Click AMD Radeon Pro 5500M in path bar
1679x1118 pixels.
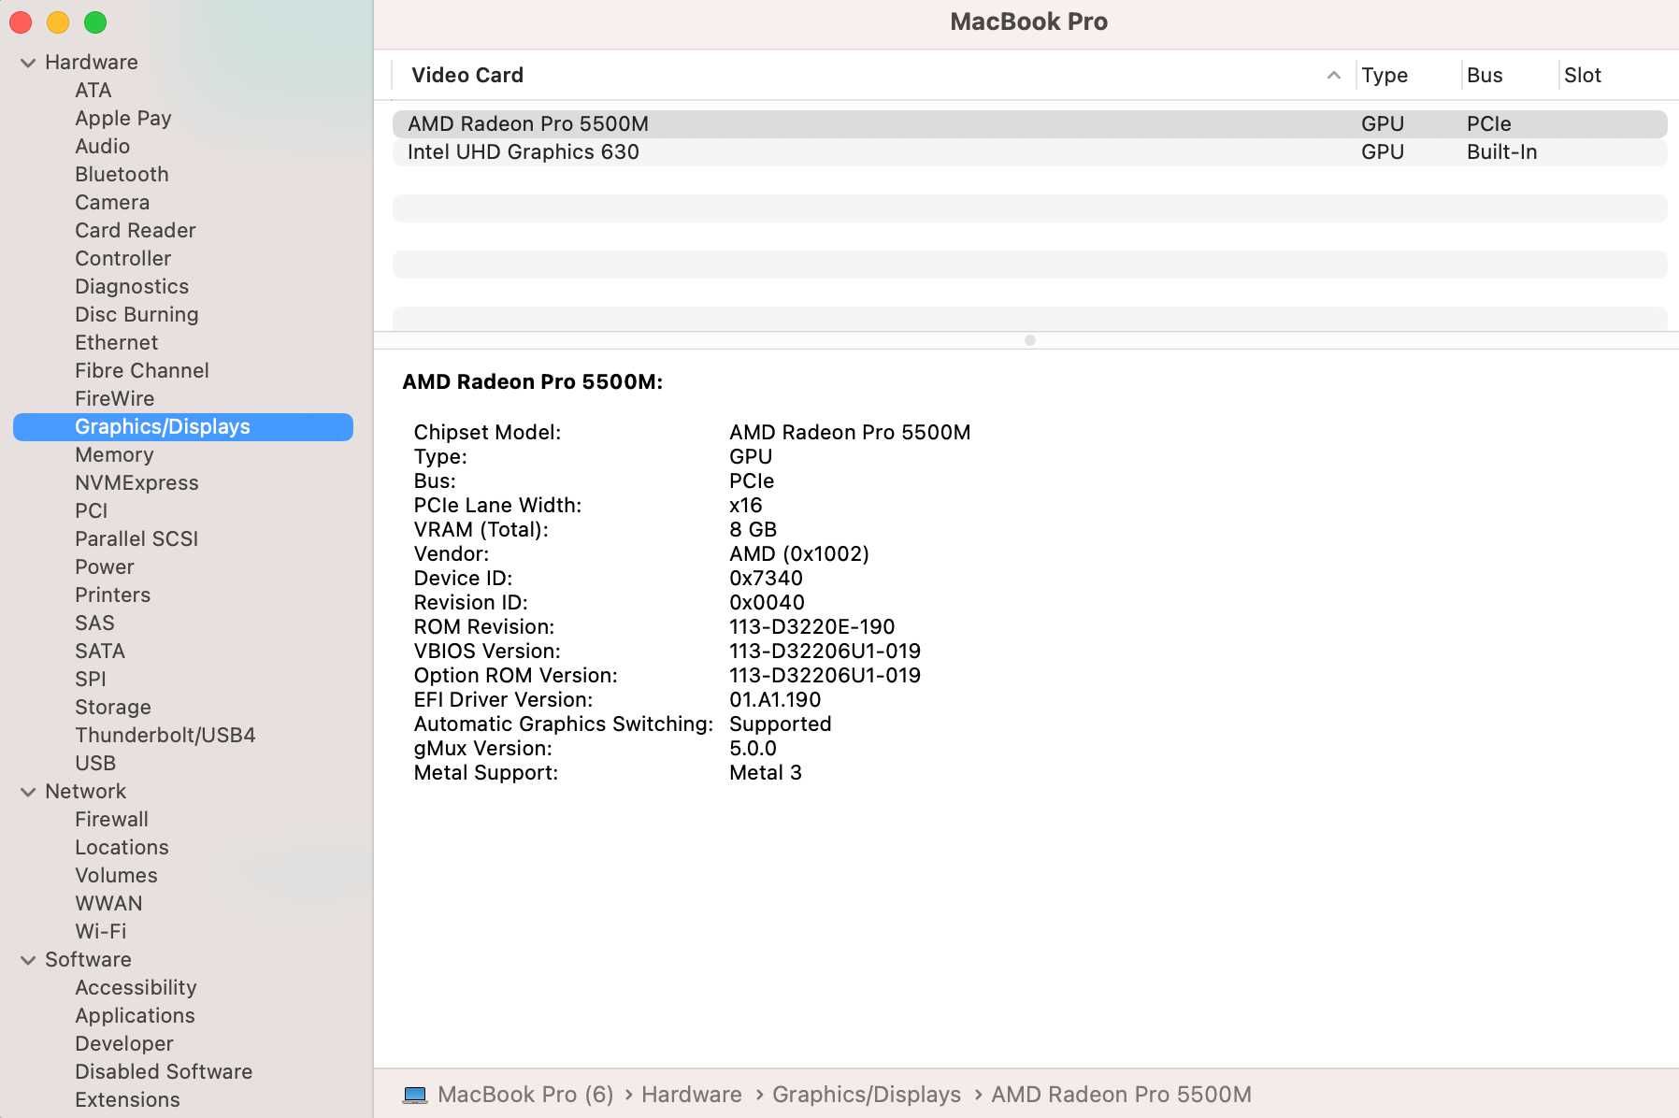[x=1121, y=1095]
